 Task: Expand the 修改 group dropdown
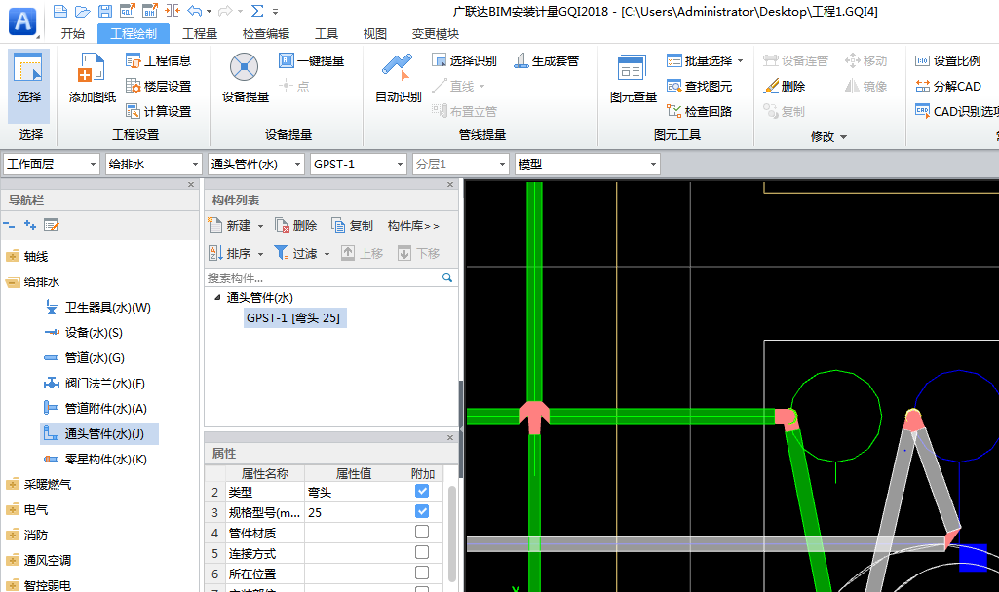coord(843,137)
